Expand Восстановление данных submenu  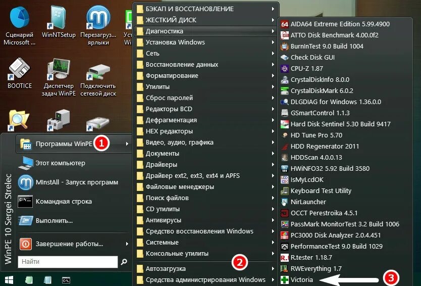click(206, 65)
